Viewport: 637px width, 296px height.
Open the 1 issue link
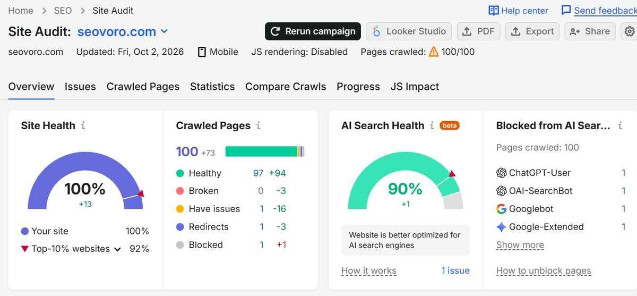point(455,270)
